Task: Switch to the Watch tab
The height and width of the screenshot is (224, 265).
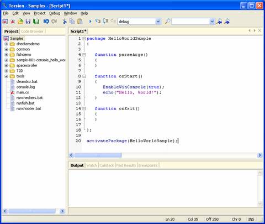Action: point(92,165)
